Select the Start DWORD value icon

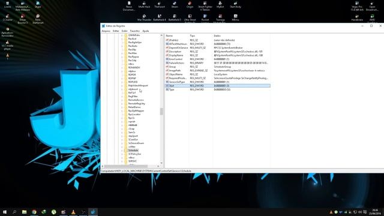167,86
